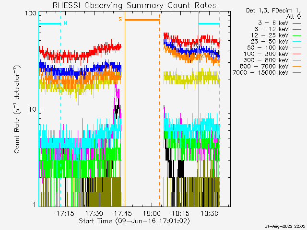This screenshot has width=307, height=230.
Task: Click the plot title 'RHESSI Observing Summary Count Rates'
Action: coord(134,5)
